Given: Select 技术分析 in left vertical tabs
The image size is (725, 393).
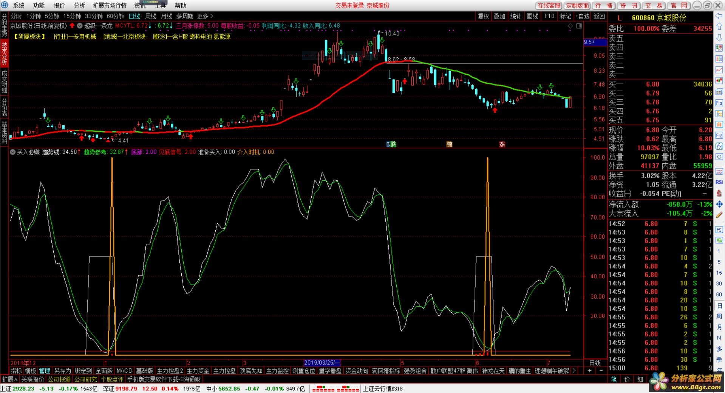Looking at the screenshot, I should pos(5,53).
